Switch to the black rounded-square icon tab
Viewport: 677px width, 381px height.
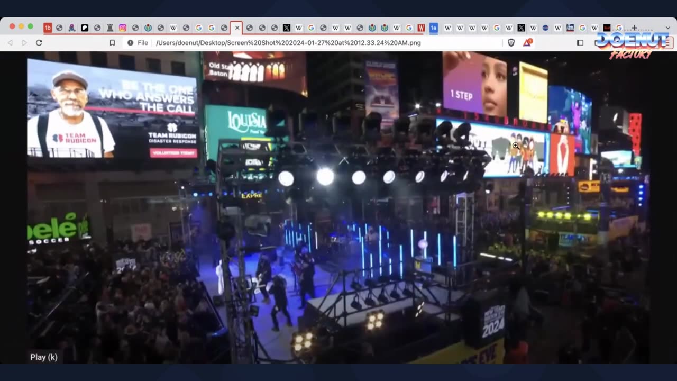point(85,28)
